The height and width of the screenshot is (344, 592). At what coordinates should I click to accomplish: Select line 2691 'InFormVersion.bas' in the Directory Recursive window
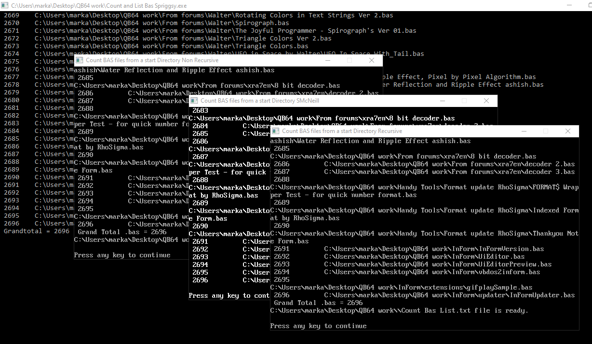click(409, 249)
